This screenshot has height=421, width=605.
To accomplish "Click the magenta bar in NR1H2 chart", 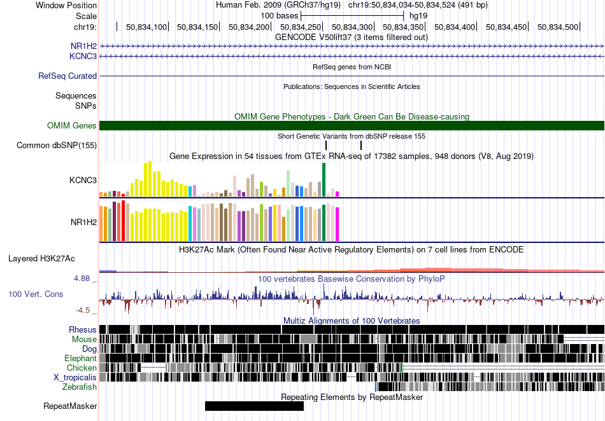I will [x=338, y=224].
